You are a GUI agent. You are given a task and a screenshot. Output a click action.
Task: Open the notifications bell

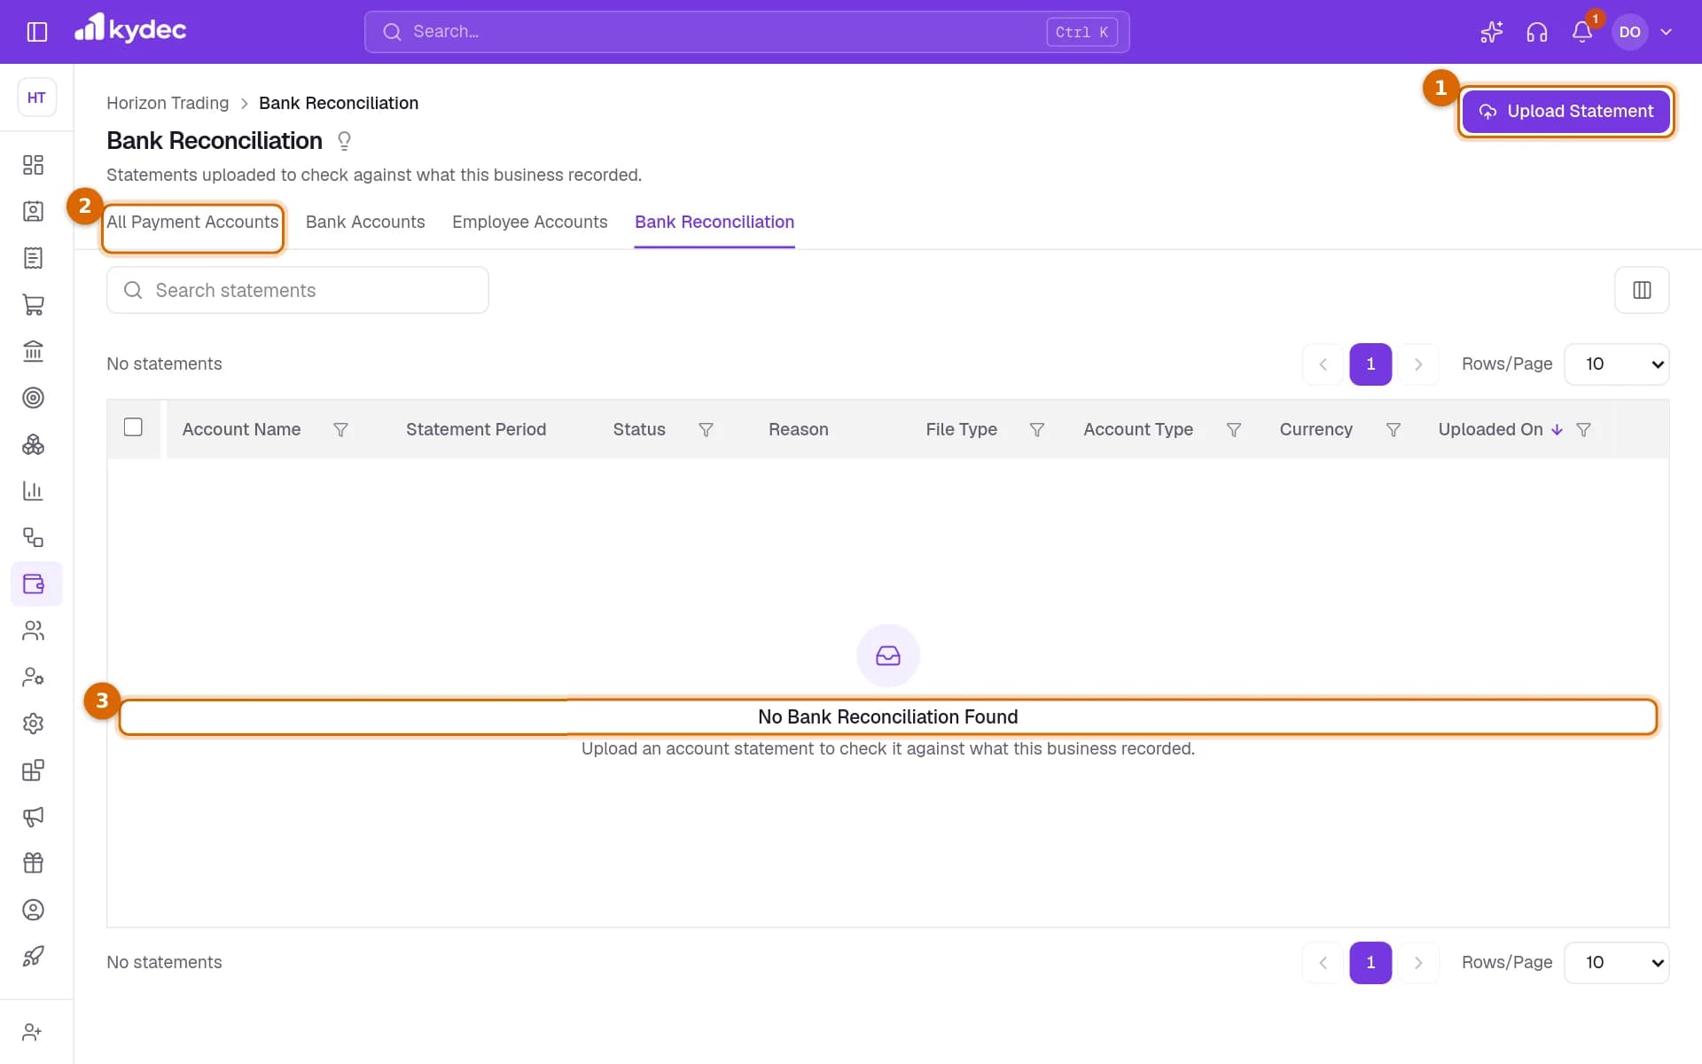coord(1582,32)
